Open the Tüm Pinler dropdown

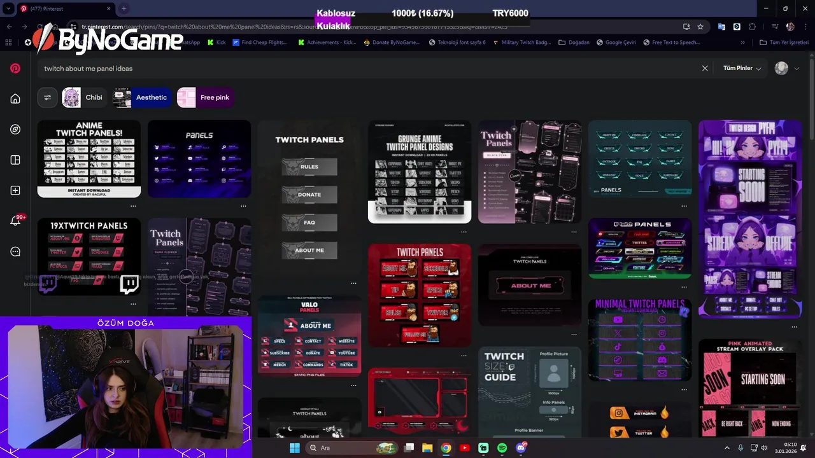click(742, 68)
